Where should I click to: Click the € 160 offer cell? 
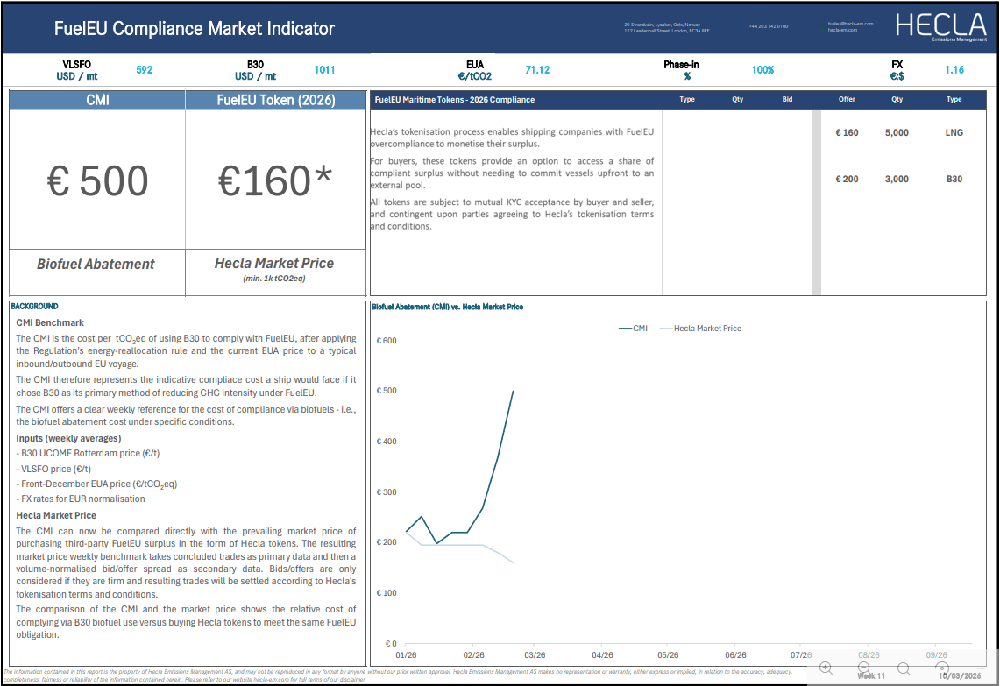[847, 132]
